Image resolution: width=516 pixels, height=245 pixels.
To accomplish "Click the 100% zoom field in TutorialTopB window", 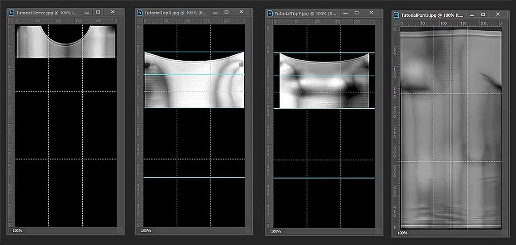I will (x=147, y=231).
